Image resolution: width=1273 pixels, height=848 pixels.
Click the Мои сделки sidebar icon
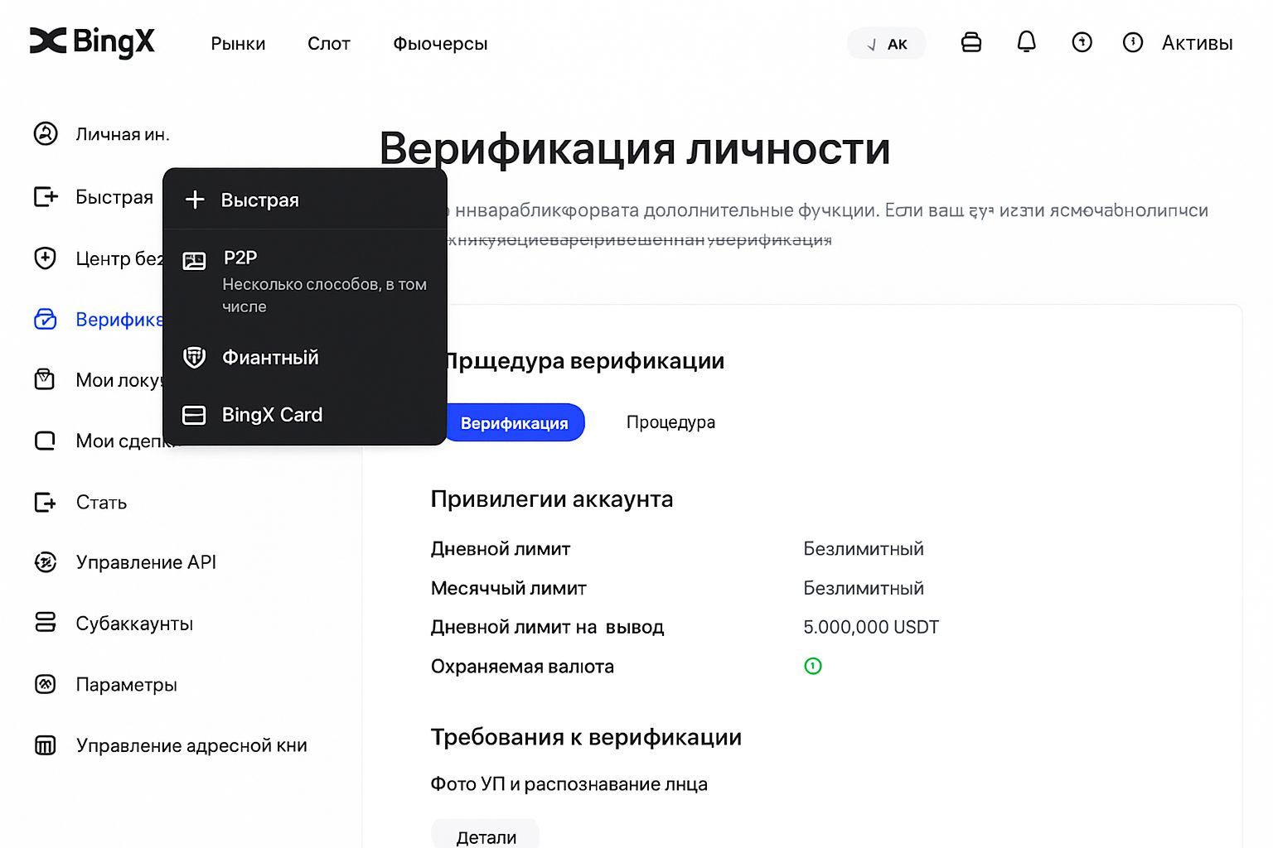click(45, 441)
